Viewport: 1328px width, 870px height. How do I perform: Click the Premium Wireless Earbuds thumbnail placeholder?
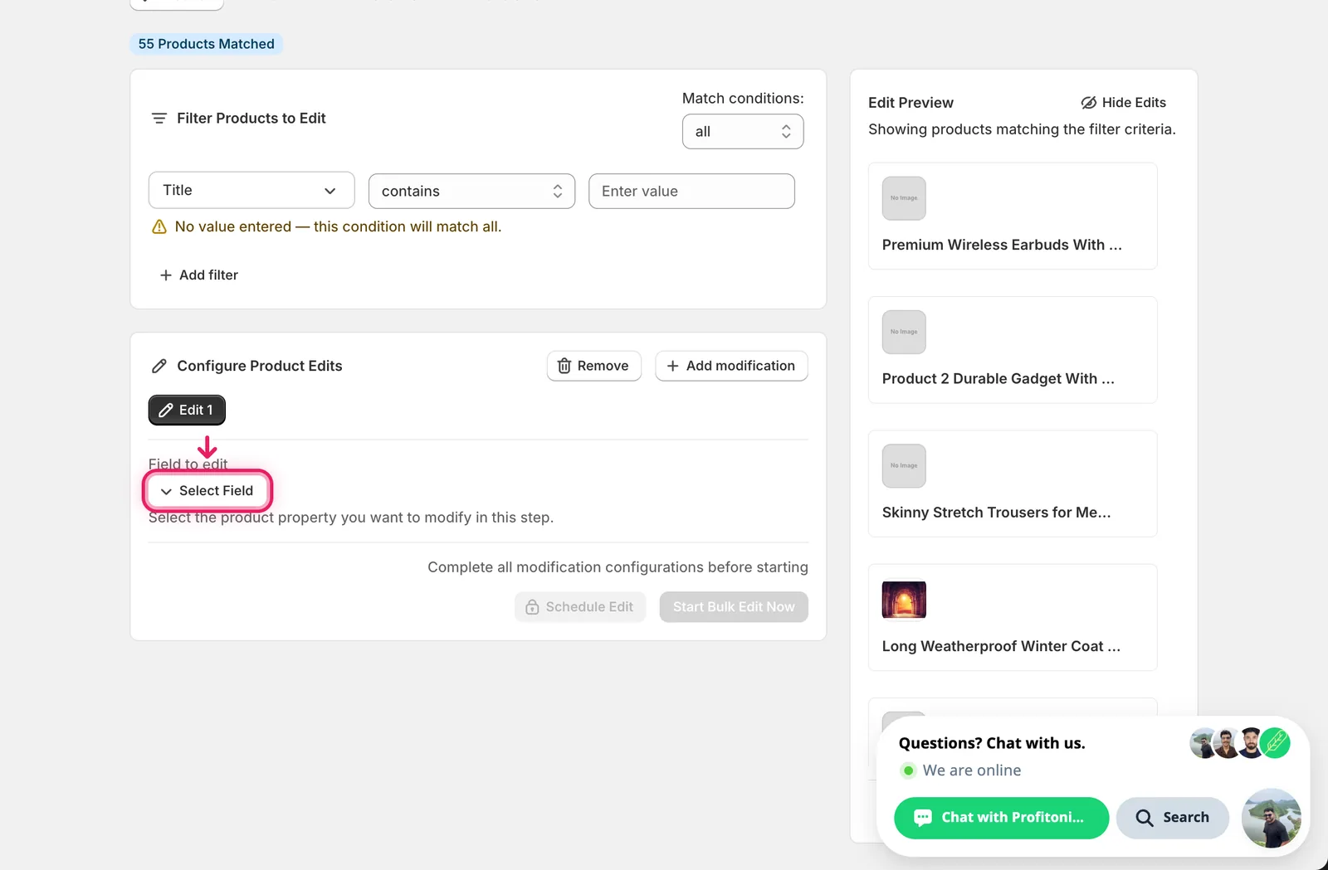(x=904, y=198)
